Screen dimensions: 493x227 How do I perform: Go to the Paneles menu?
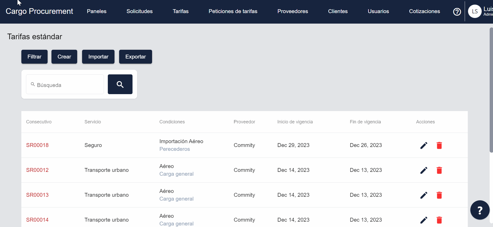pyautogui.click(x=96, y=11)
